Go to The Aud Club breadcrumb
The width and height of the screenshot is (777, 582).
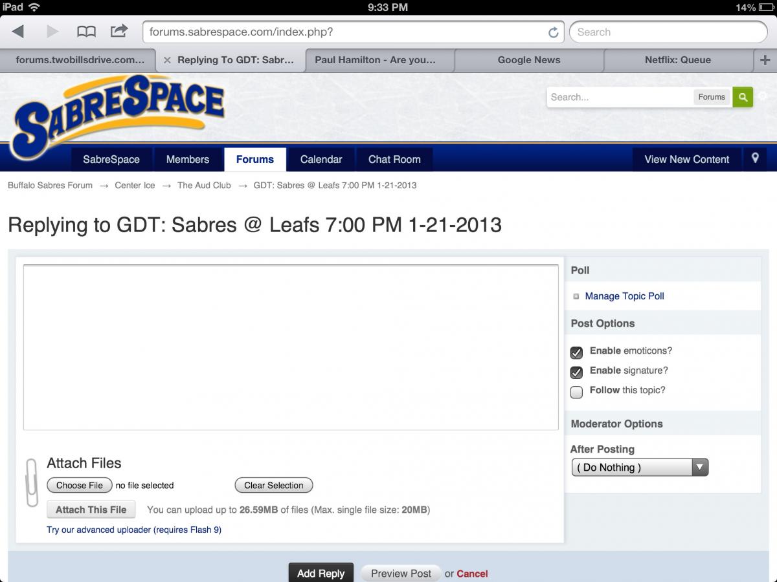tap(204, 185)
